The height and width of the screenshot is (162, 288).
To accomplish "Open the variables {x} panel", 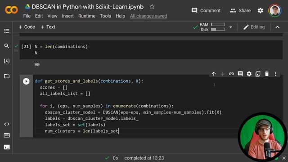I will click(x=7, y=61).
